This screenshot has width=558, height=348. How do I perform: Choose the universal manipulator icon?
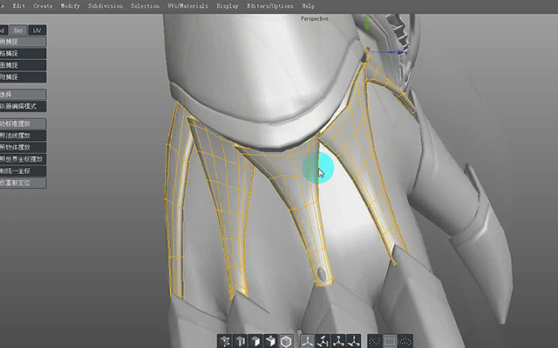pyautogui.click(x=307, y=341)
